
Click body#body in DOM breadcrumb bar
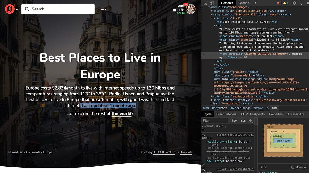pos(219,108)
